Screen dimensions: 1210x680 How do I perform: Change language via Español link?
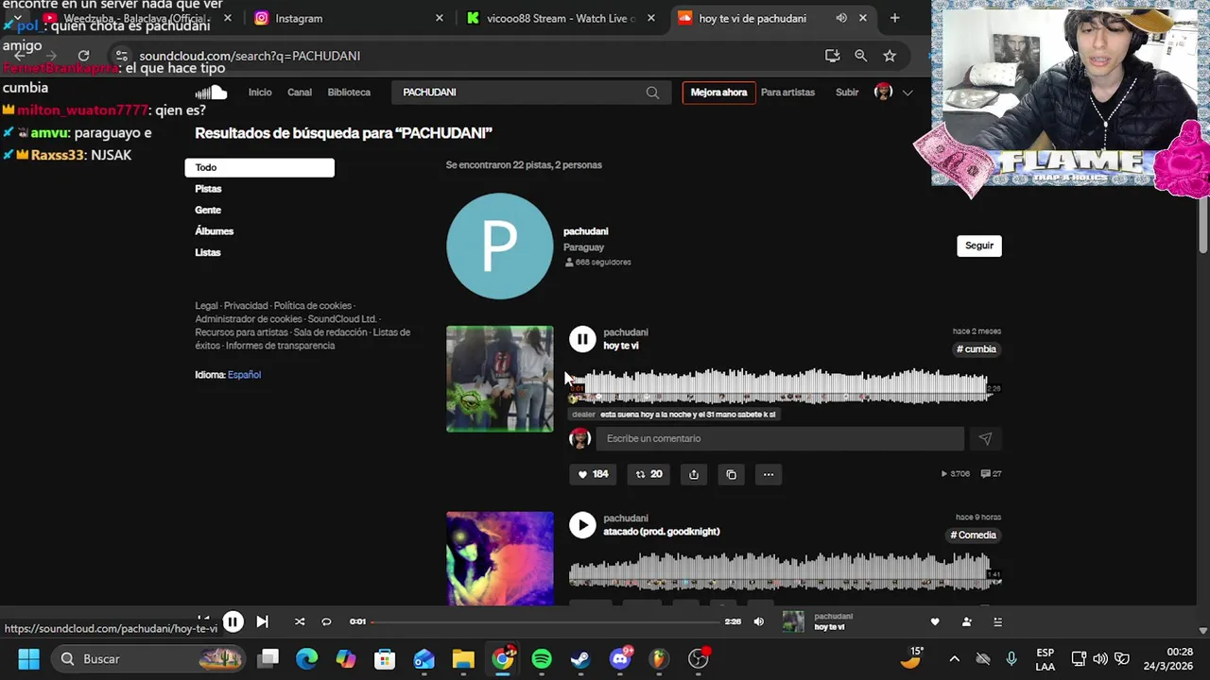[244, 375]
